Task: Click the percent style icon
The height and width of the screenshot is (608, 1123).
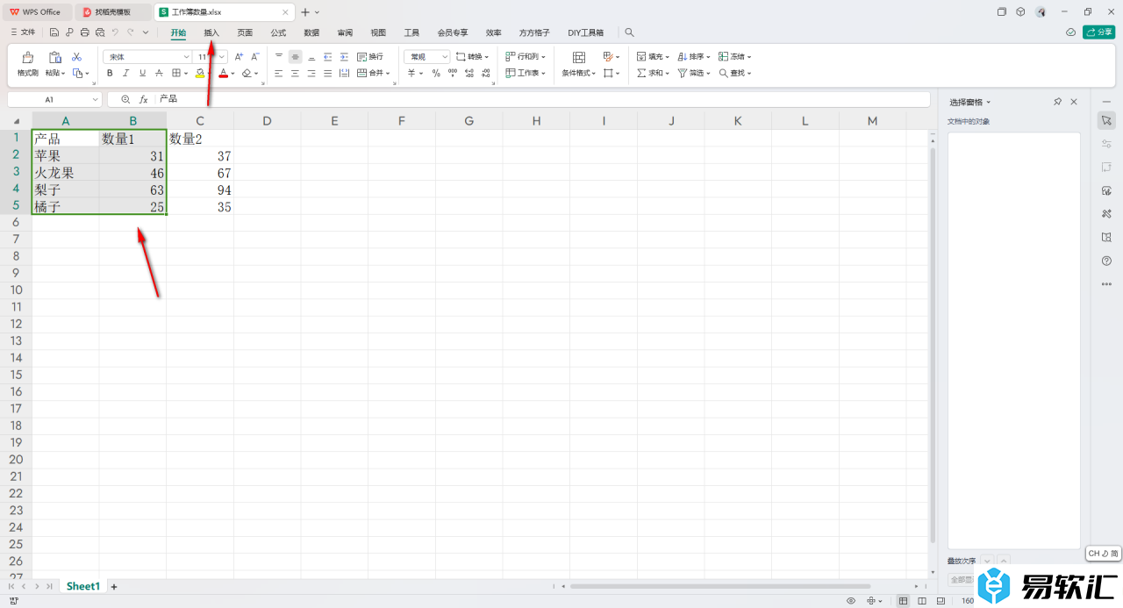Action: coord(436,74)
